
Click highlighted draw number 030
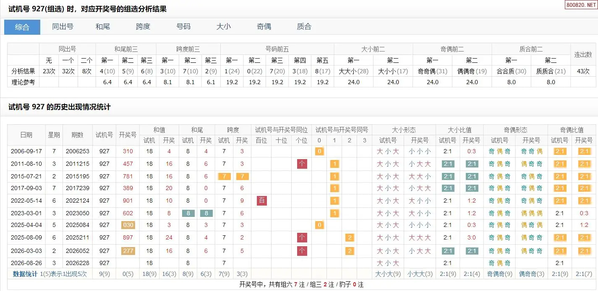coord(128,225)
